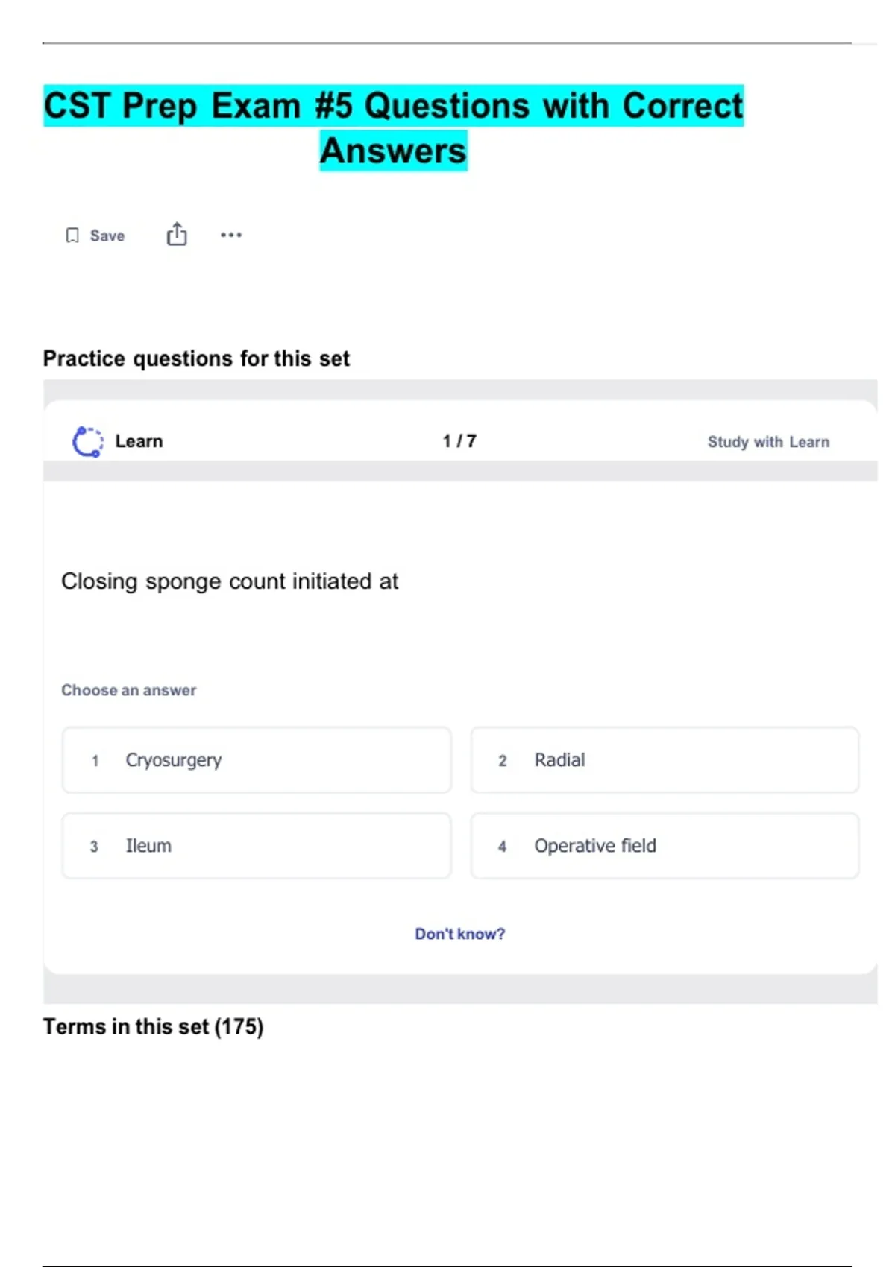
Task: Select the Radial answer option
Action: click(665, 760)
